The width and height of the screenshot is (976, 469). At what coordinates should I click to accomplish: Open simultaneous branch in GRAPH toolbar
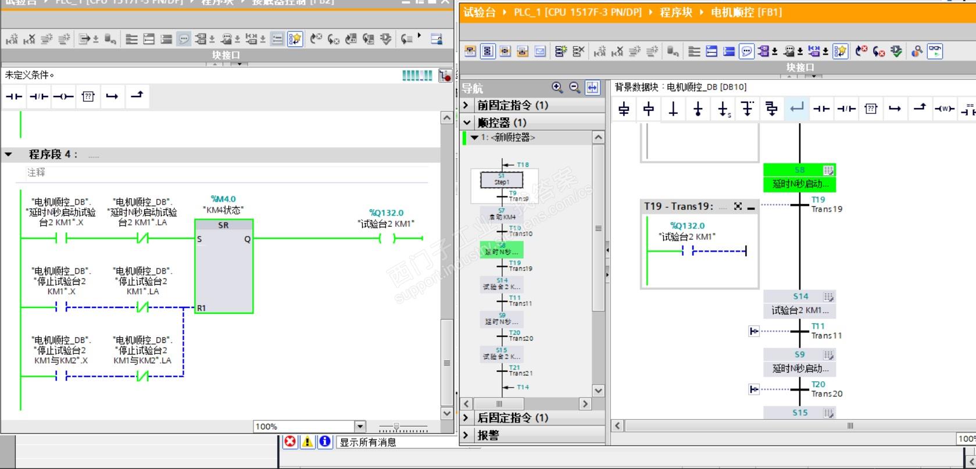pos(772,109)
